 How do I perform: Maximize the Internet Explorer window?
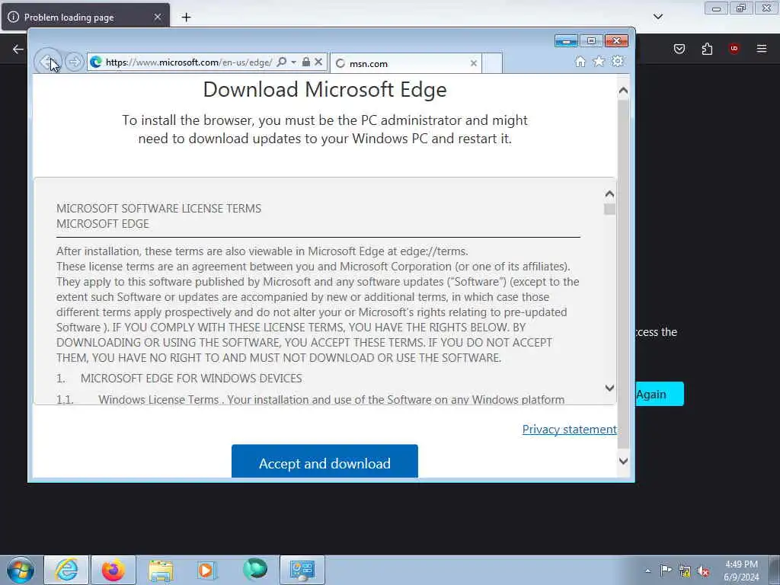click(x=591, y=41)
